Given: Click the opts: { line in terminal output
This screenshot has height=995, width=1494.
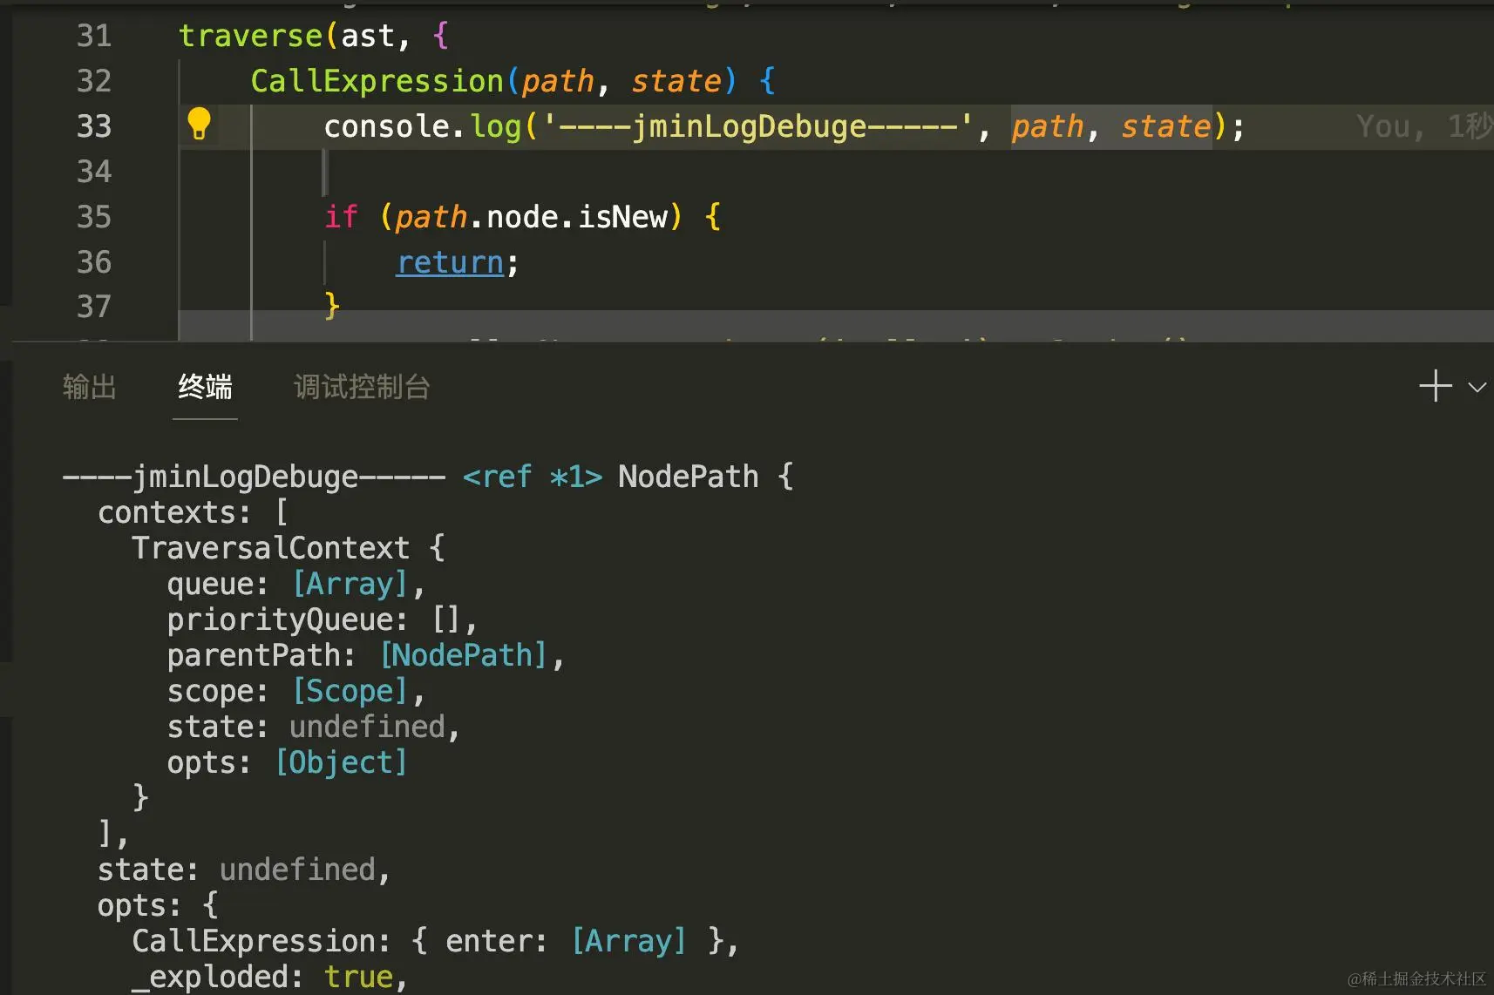Looking at the screenshot, I should [158, 905].
